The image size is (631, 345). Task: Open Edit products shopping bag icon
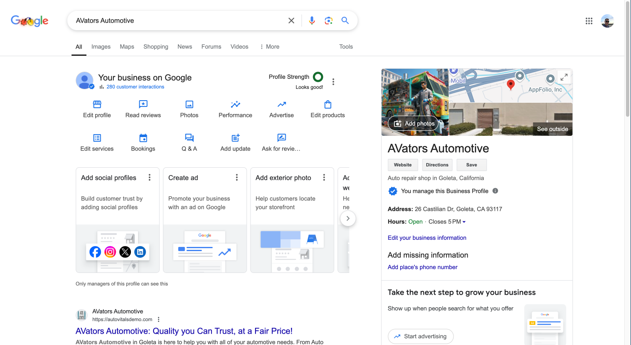coord(328,104)
